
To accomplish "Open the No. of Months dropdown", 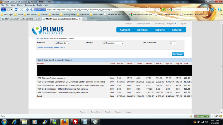I will click(173, 43).
